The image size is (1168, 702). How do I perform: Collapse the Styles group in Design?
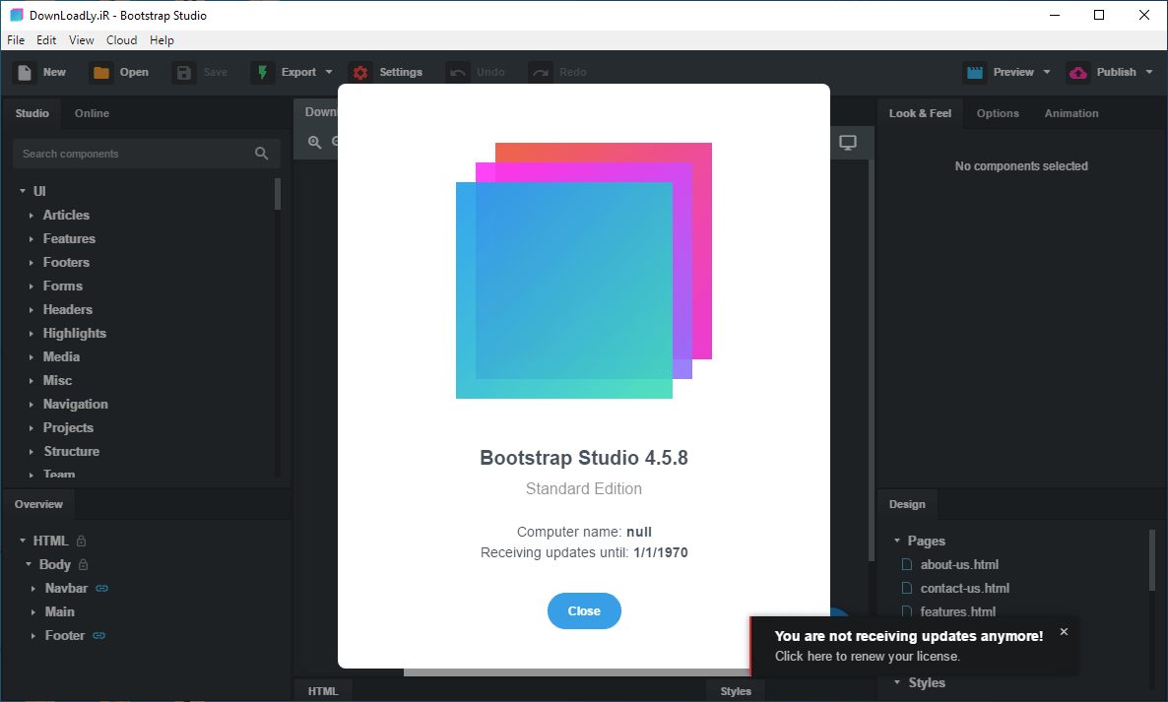[x=897, y=682]
